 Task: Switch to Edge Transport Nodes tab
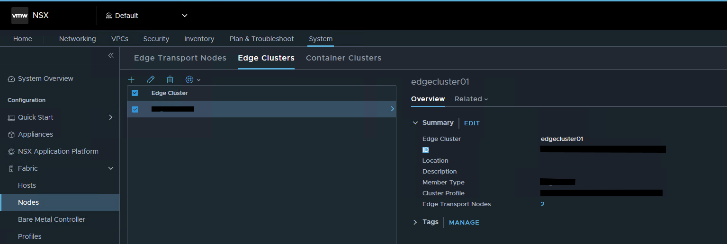click(180, 58)
